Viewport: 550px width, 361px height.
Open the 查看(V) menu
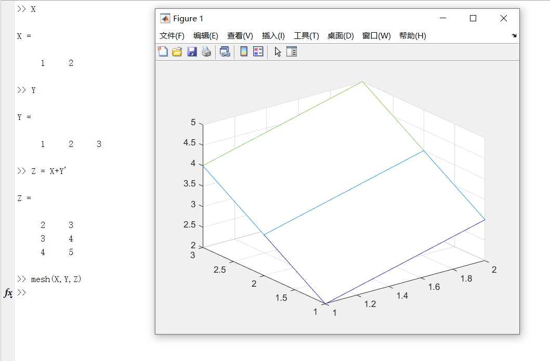pos(240,36)
